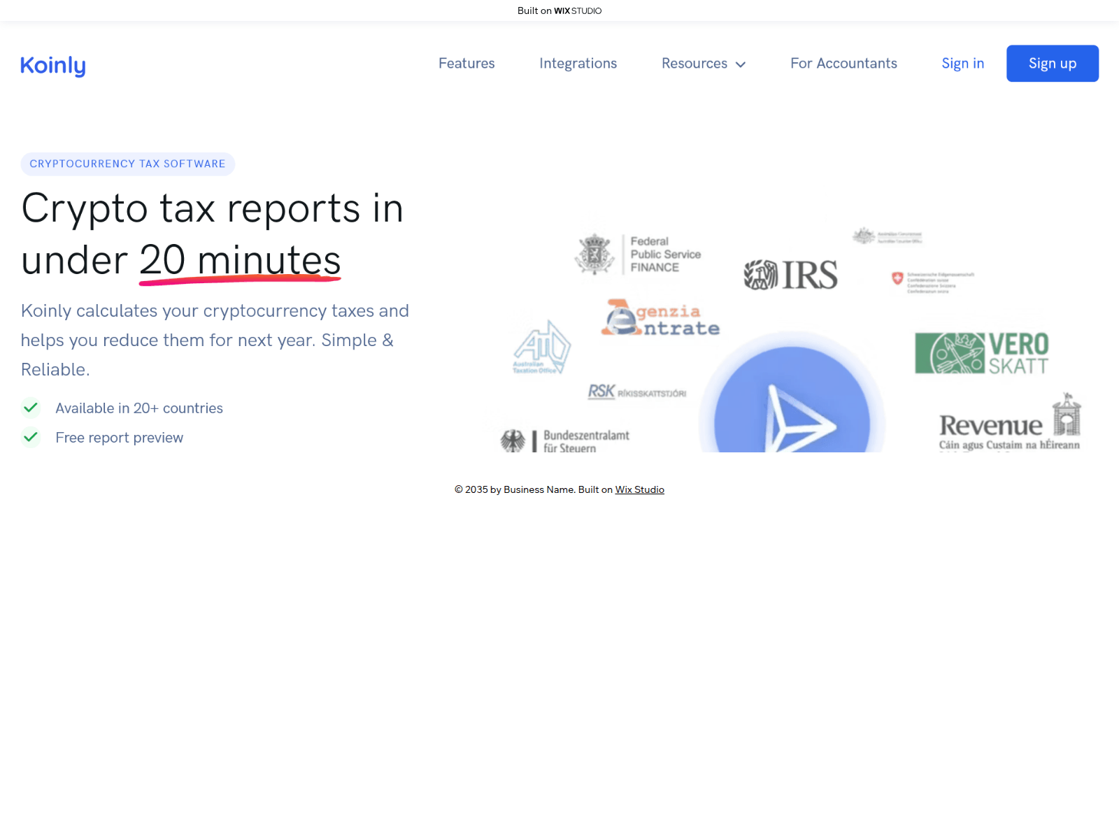This screenshot has width=1119, height=839.
Task: Click the Sign in link
Action: click(x=962, y=64)
